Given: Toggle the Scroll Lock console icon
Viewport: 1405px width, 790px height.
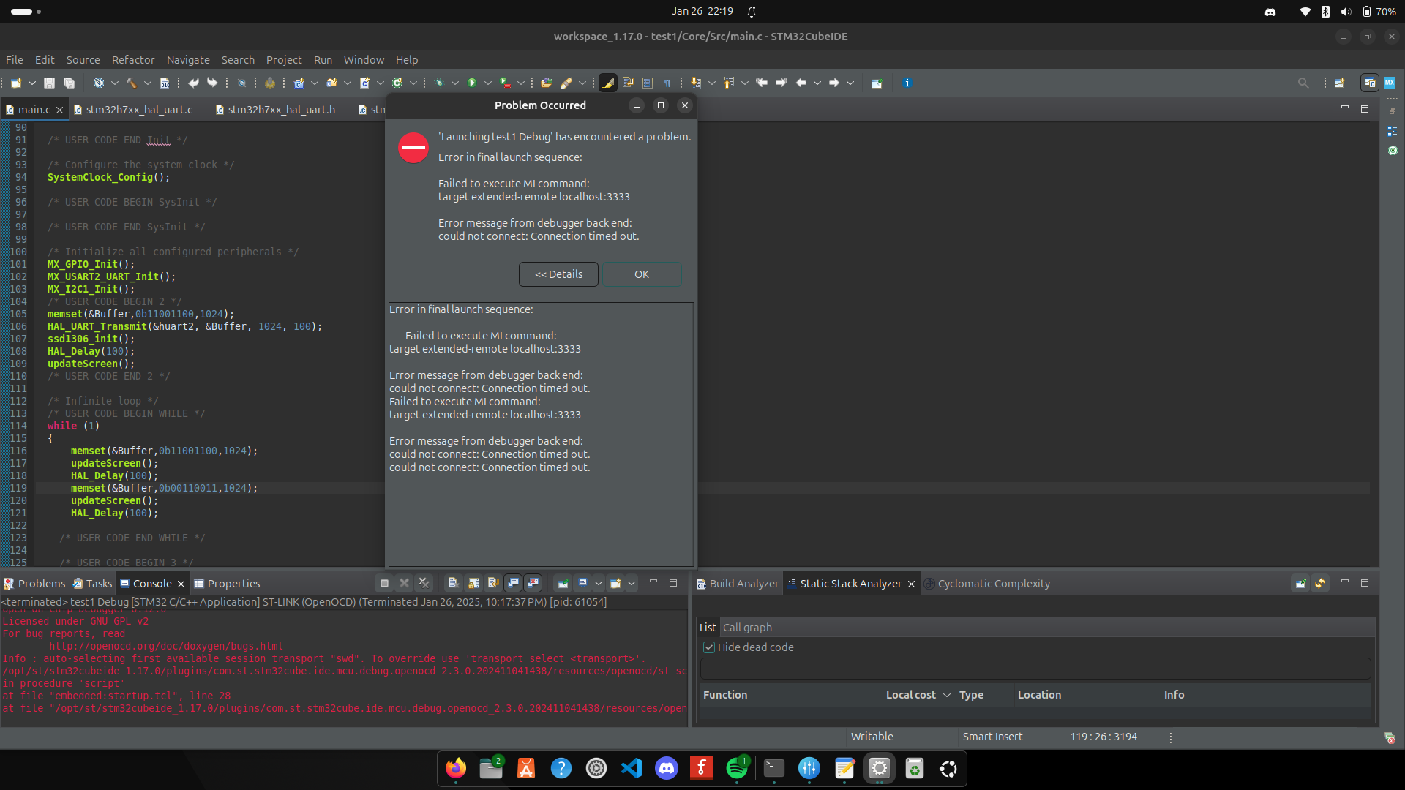Looking at the screenshot, I should [473, 583].
